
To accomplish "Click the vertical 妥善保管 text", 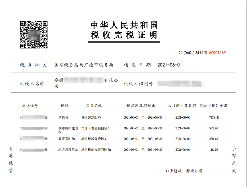I will [11, 160].
